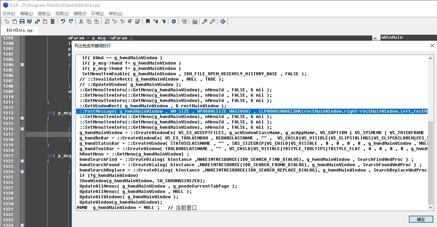Expand the folding marker beside line 1314

coord(22,118)
